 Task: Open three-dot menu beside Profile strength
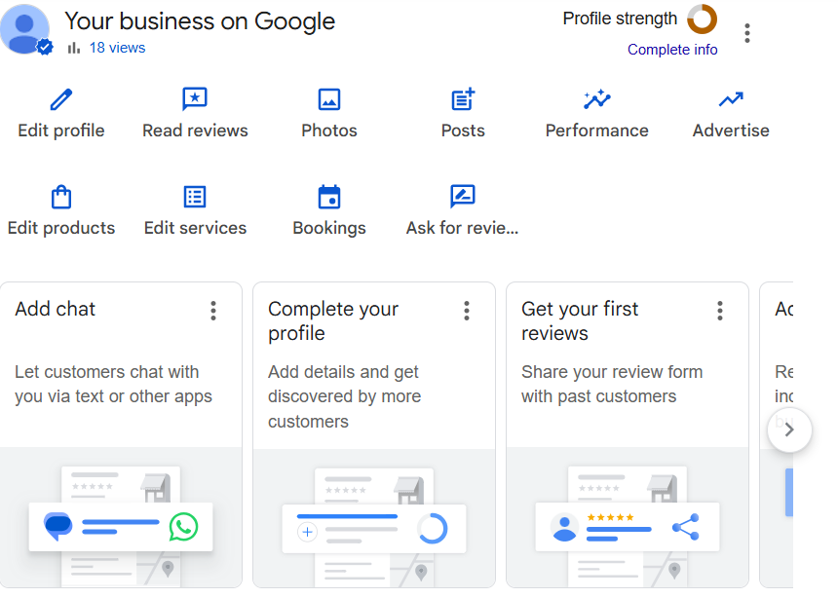click(x=747, y=33)
